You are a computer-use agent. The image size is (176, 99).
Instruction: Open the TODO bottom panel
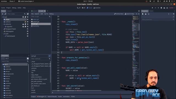click(x=73, y=97)
